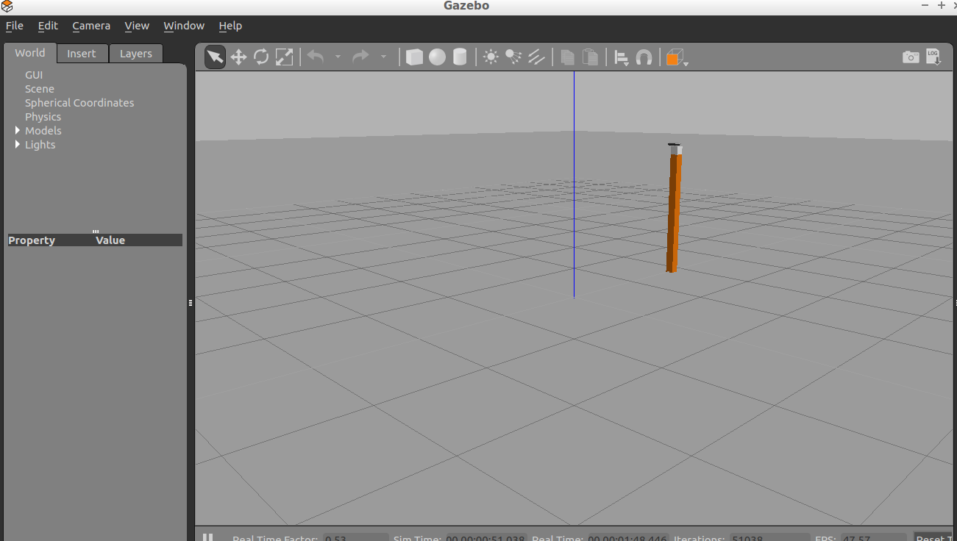The width and height of the screenshot is (957, 541).
Task: Click the copy icon in toolbar
Action: 567,57
